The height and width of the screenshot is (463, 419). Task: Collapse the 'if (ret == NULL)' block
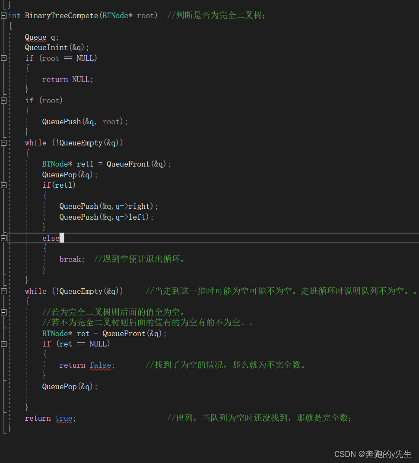pyautogui.click(x=3, y=344)
